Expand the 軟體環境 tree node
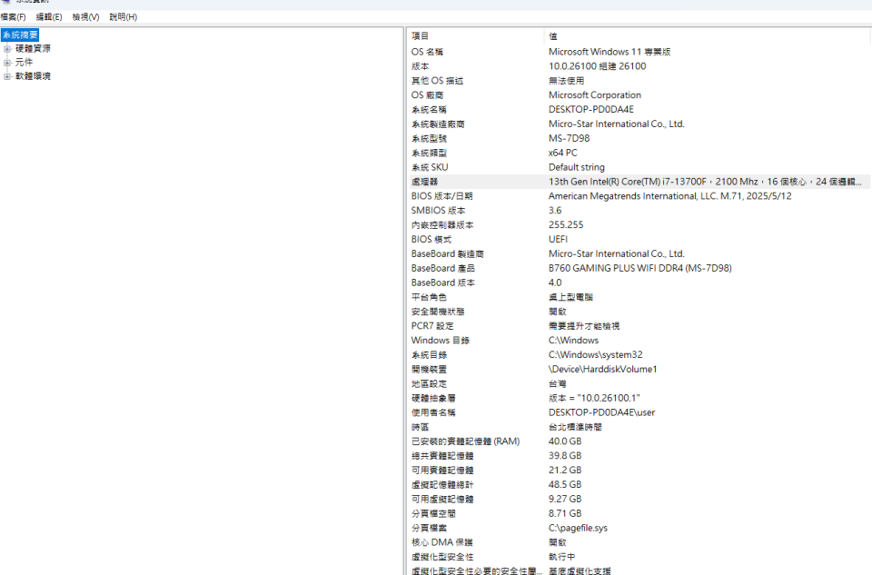The height and width of the screenshot is (575, 872). (7, 76)
